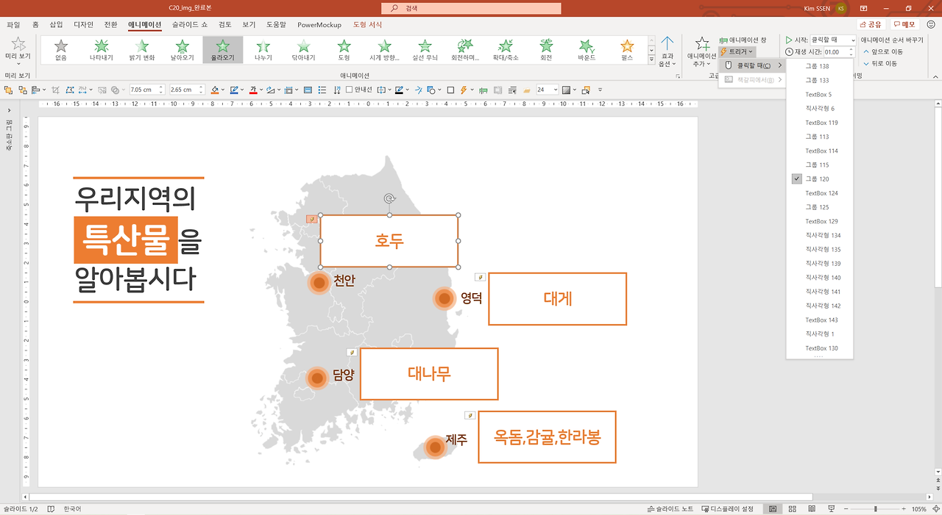This screenshot has width=942, height=515.
Task: Open the 도형 서식 shape format tab
Action: click(x=367, y=24)
